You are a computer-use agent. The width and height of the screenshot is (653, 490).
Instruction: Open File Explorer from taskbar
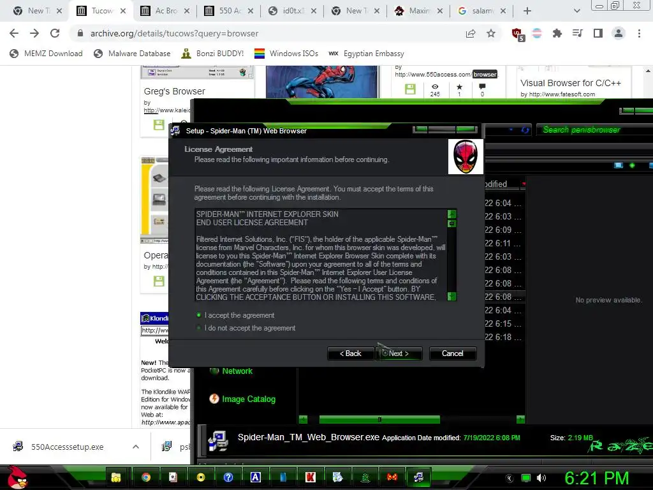[x=116, y=477]
